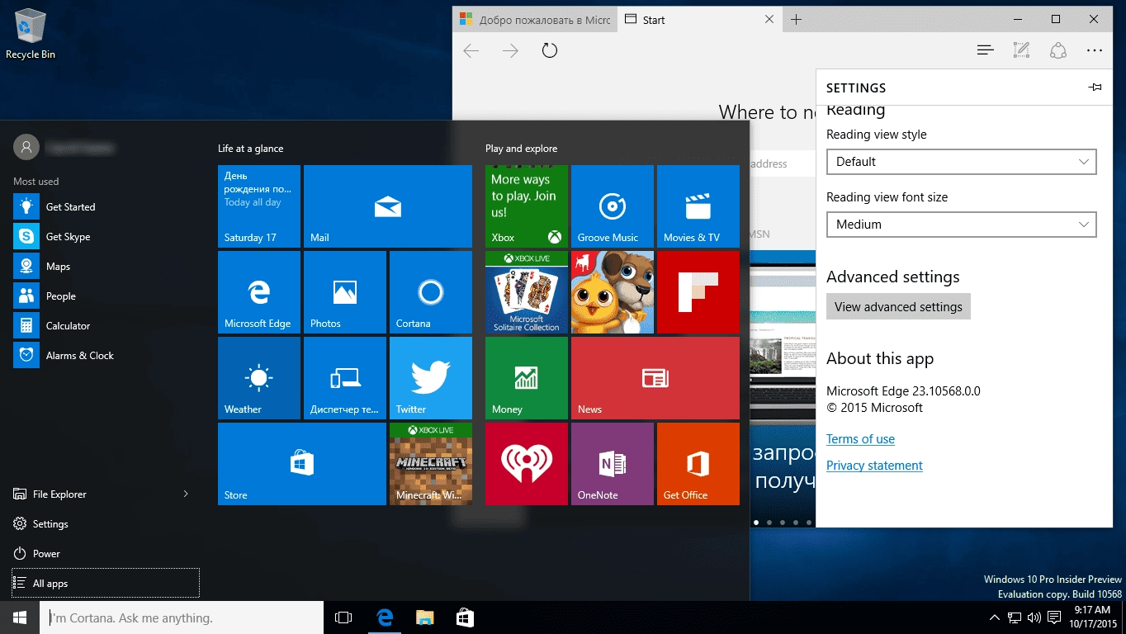The height and width of the screenshot is (634, 1126).
Task: Open the Photos tile
Action: click(x=345, y=292)
